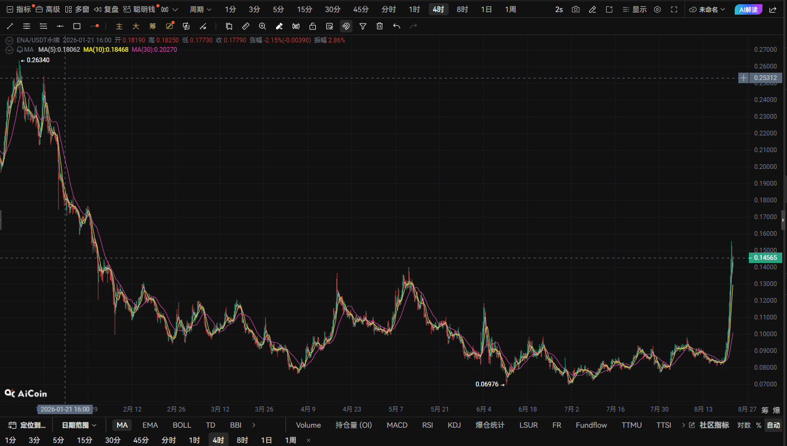Open the 日期范围 date range dropdown
This screenshot has width=787, height=446.
click(79, 425)
